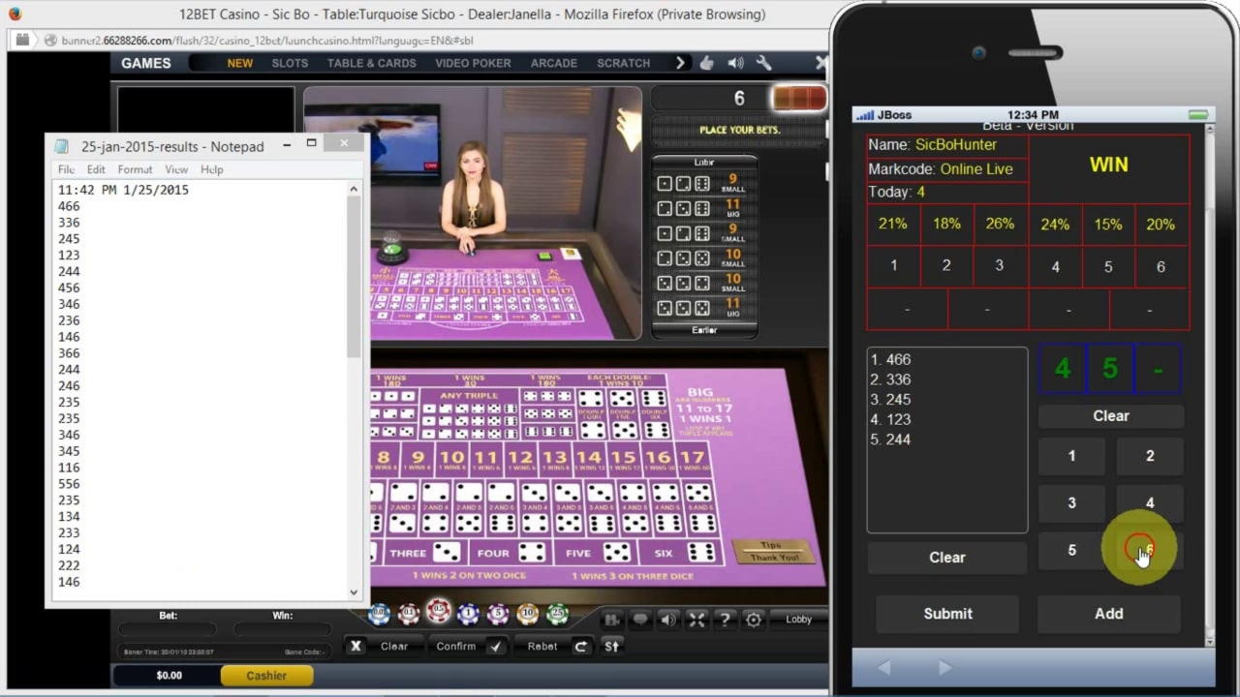Open the yellow Cashier button

266,676
